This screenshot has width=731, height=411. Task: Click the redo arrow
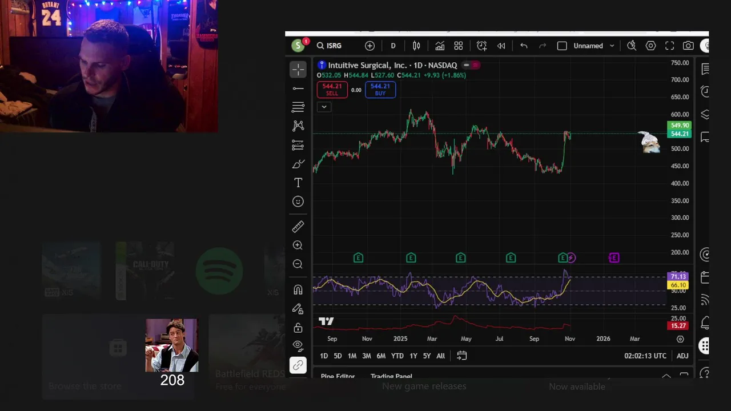(543, 46)
